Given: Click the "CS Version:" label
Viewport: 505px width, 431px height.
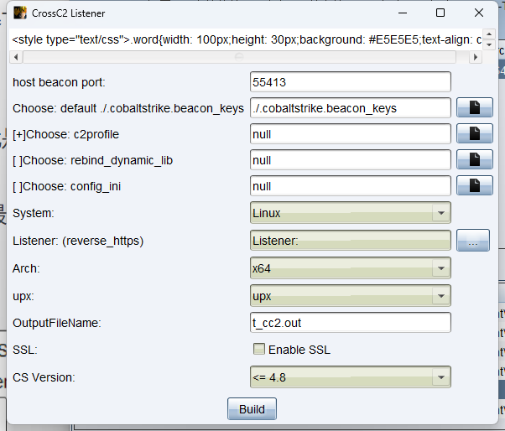Looking at the screenshot, I should [44, 377].
